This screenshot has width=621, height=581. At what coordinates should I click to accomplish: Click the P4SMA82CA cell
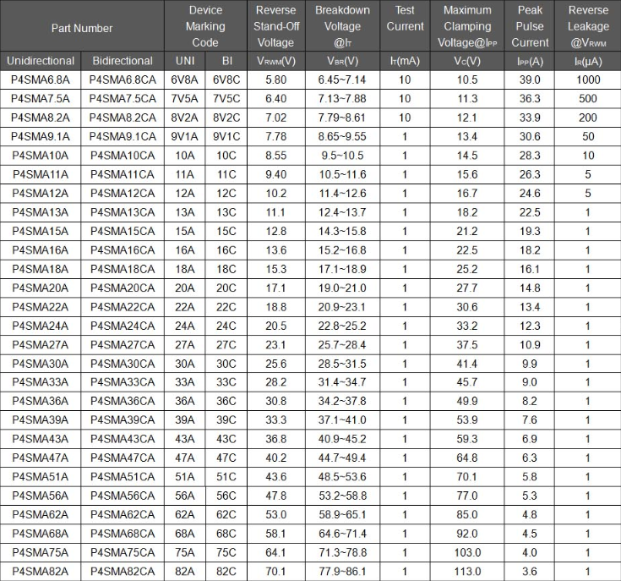pos(123,572)
